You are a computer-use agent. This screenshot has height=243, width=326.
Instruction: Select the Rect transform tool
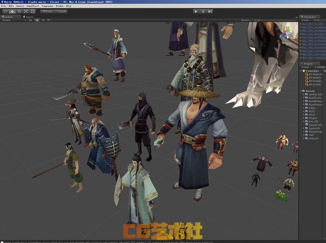tap(33, 11)
